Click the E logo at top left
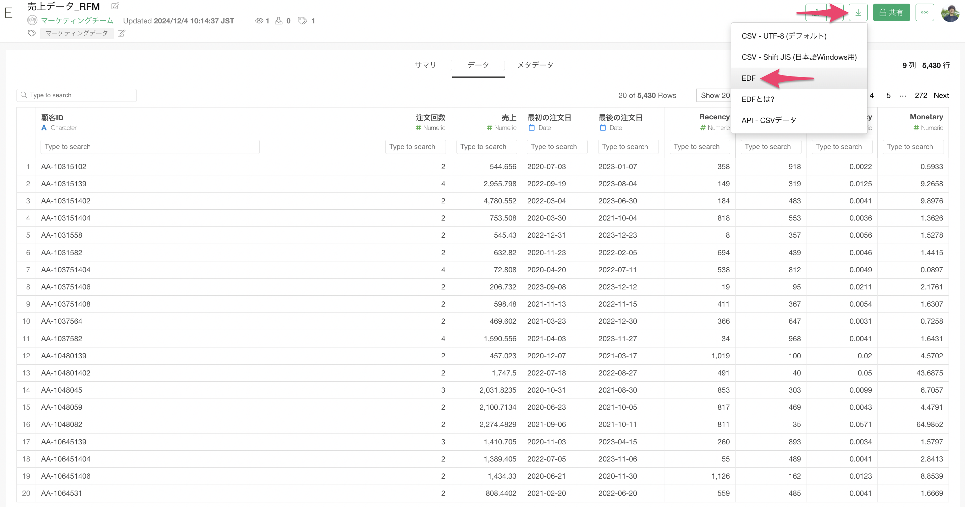This screenshot has width=965, height=507. click(9, 13)
